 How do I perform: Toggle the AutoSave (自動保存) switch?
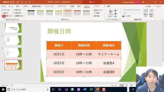(x=12, y=2)
